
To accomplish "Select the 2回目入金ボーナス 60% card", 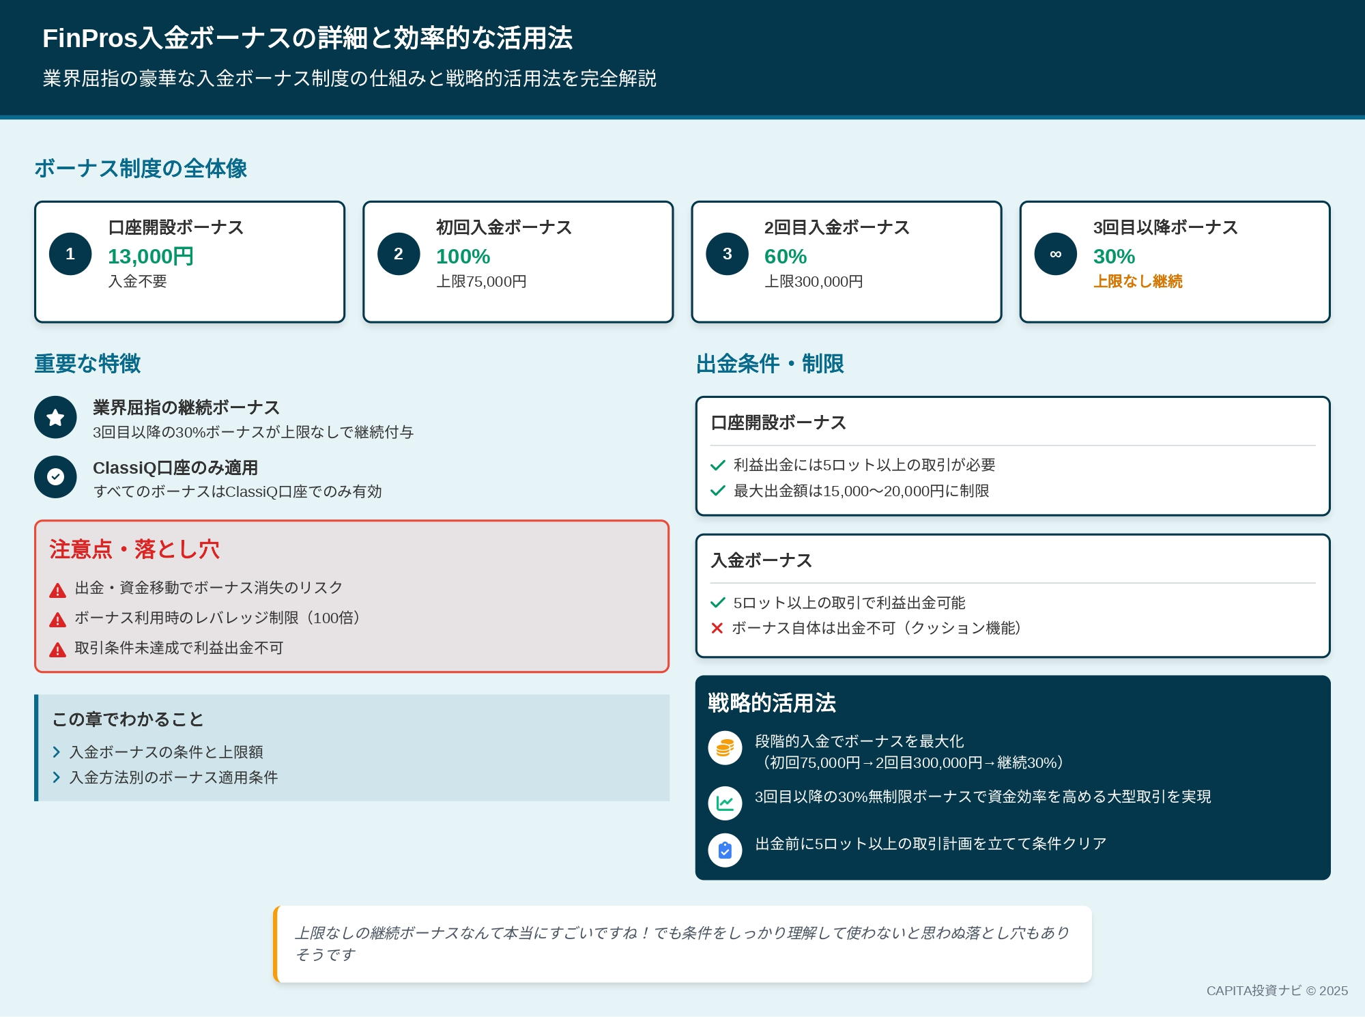I will pos(846,261).
